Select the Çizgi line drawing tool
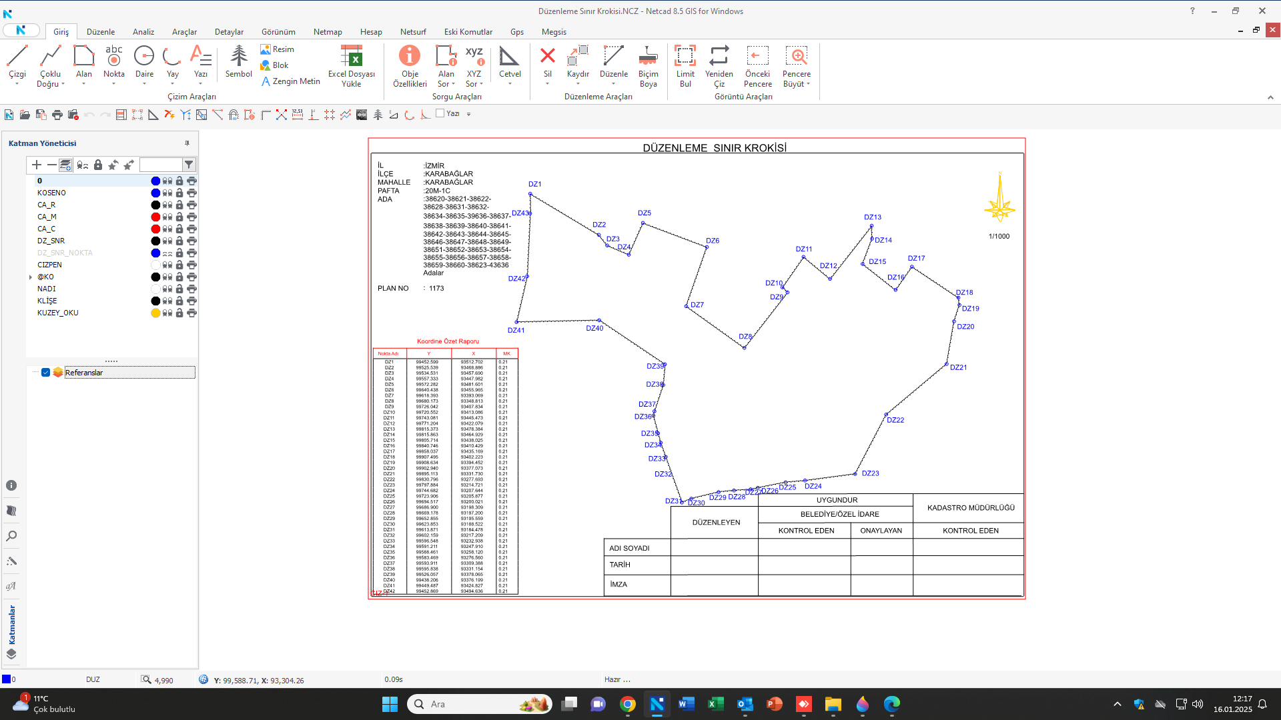This screenshot has width=1281, height=720. 17,60
